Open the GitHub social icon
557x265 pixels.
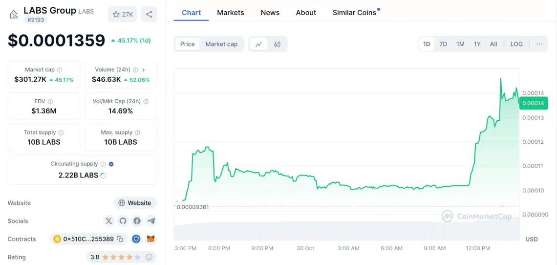coord(123,221)
